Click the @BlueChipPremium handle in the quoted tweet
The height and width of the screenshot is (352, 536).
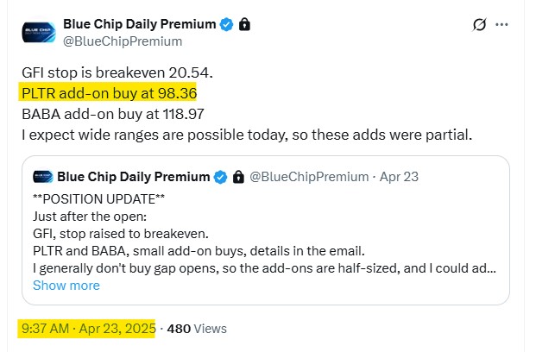pos(309,177)
